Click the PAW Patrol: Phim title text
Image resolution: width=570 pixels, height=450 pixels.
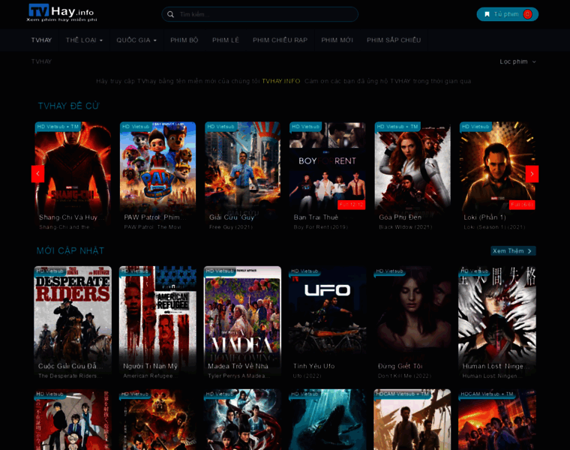(154, 217)
